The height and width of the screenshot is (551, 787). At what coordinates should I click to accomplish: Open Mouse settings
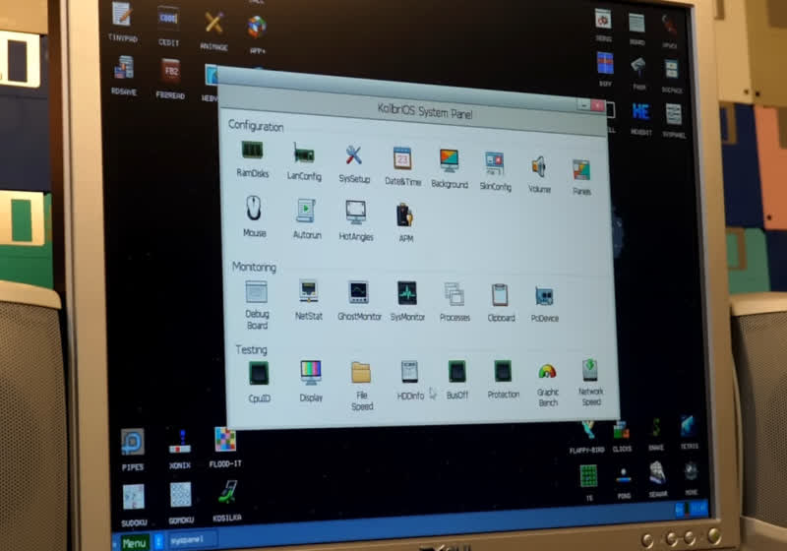pyautogui.click(x=254, y=216)
